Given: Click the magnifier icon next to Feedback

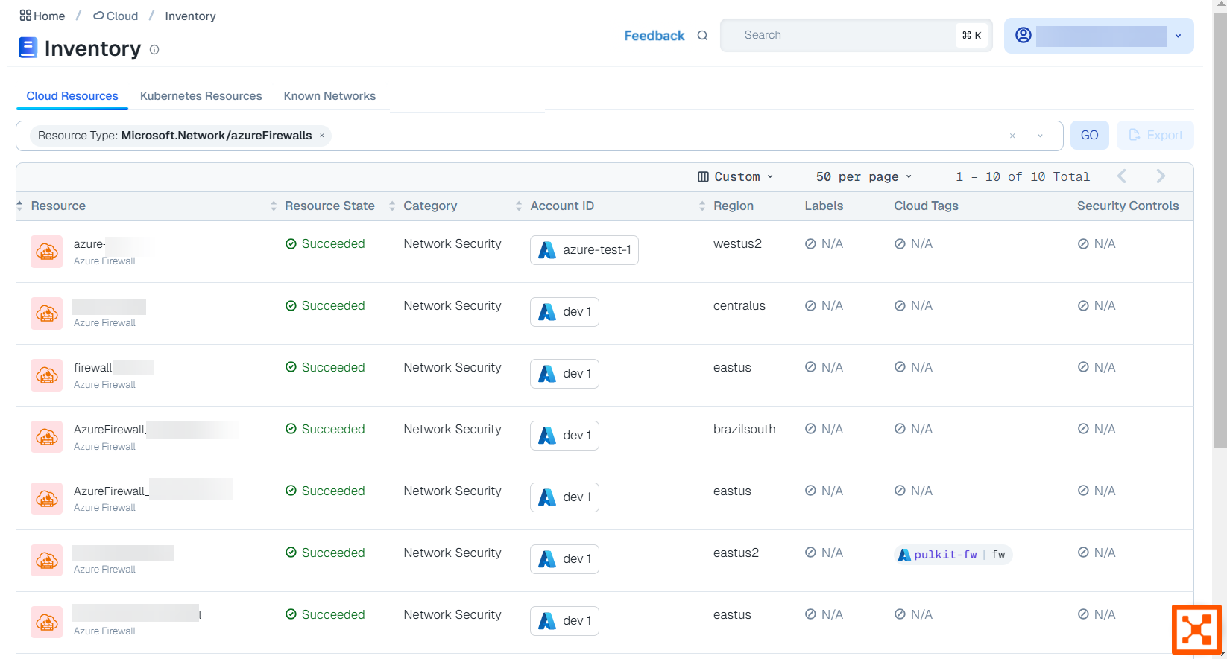Looking at the screenshot, I should click(702, 35).
